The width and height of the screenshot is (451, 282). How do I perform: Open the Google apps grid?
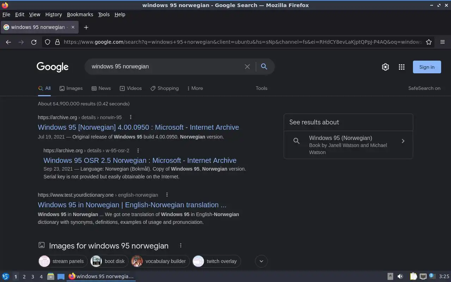(x=402, y=67)
